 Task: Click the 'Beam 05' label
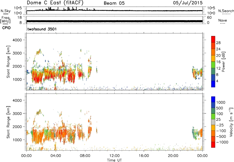(x=114, y=3)
